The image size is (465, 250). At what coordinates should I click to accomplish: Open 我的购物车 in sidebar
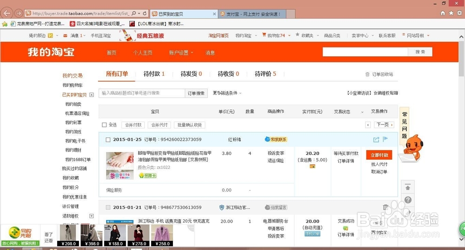(73, 86)
